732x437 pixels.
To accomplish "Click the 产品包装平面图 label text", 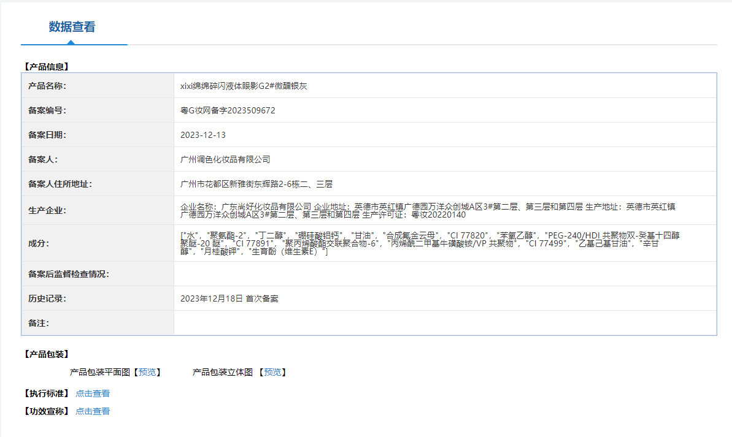I will coord(100,372).
